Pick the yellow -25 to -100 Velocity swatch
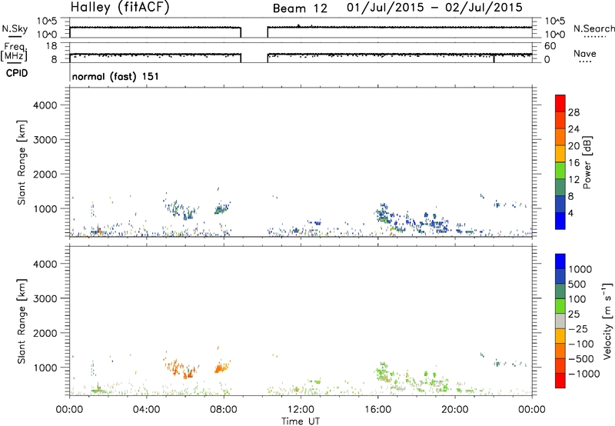 click(560, 336)
